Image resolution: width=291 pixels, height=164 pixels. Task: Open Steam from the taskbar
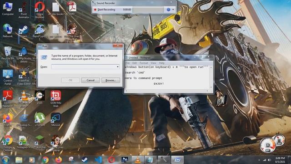click(85, 160)
